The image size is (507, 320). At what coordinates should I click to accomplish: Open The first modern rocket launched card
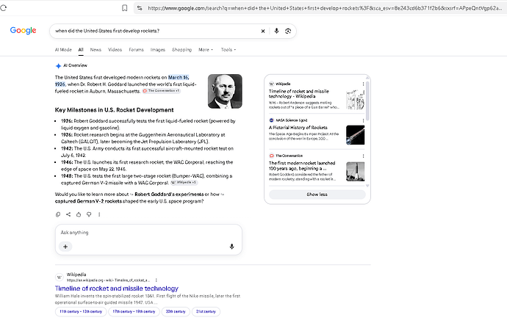tap(302, 166)
